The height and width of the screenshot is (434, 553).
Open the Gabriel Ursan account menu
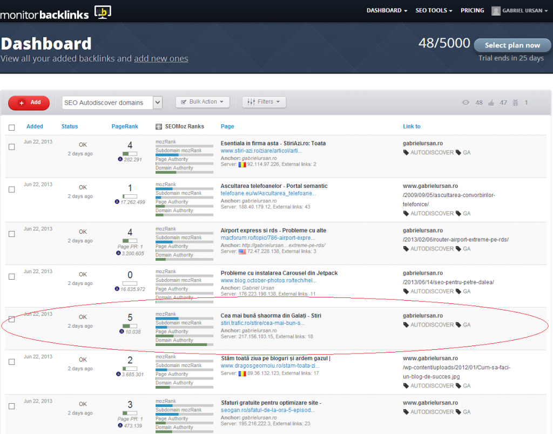(520, 11)
